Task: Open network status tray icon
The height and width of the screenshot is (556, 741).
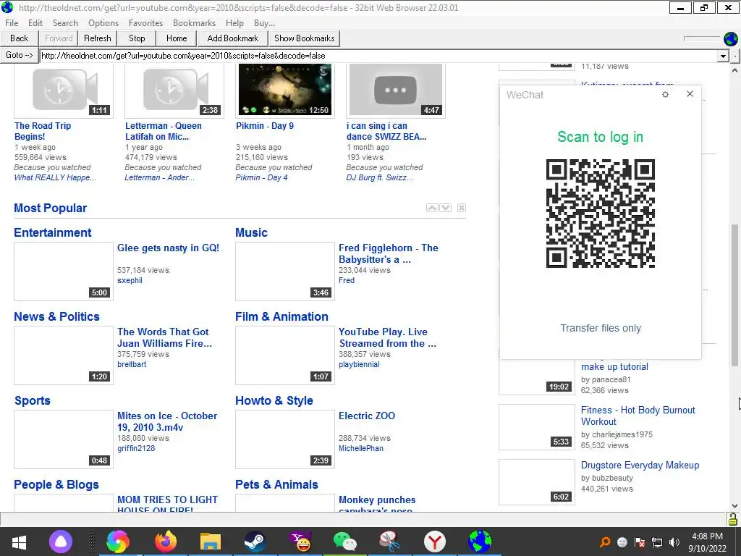Action: [657, 542]
